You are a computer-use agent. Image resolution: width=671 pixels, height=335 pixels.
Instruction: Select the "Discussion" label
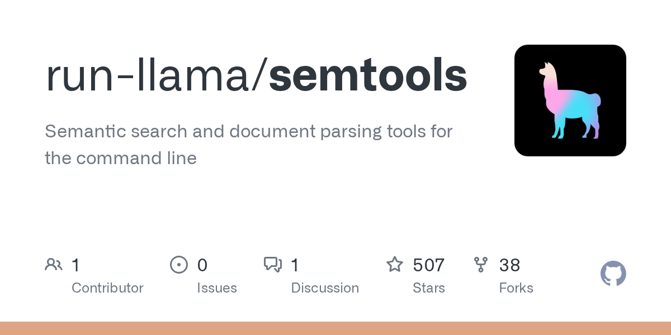click(x=325, y=288)
